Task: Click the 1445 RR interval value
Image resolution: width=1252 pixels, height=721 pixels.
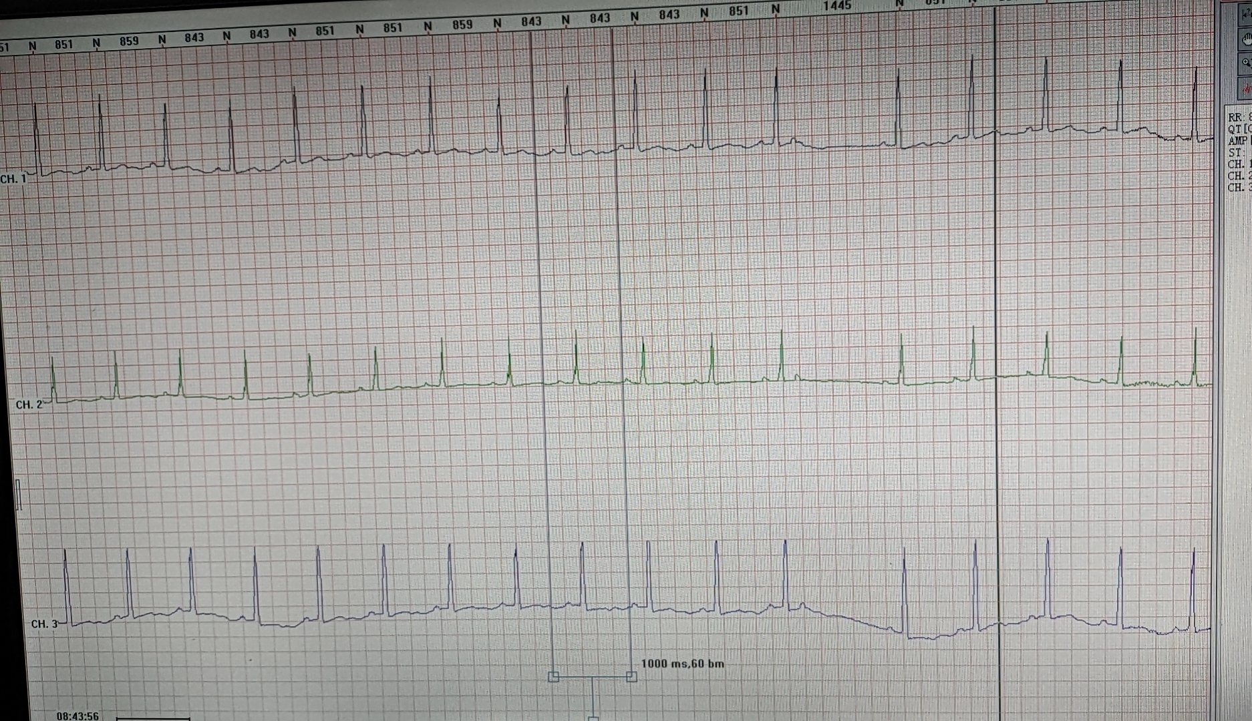Action: click(x=836, y=6)
